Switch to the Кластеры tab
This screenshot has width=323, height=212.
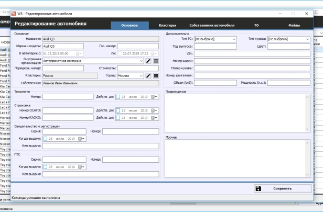(x=167, y=25)
